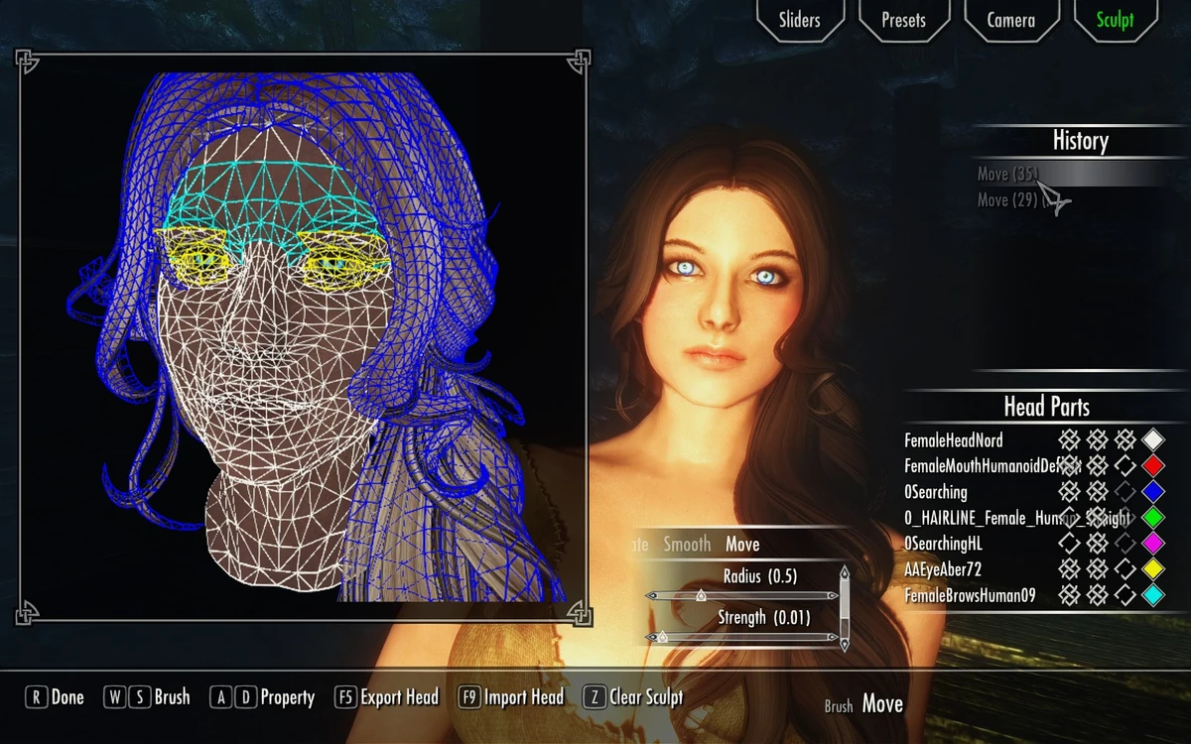Click the third mask icon for AAEyeAber72

click(1125, 568)
